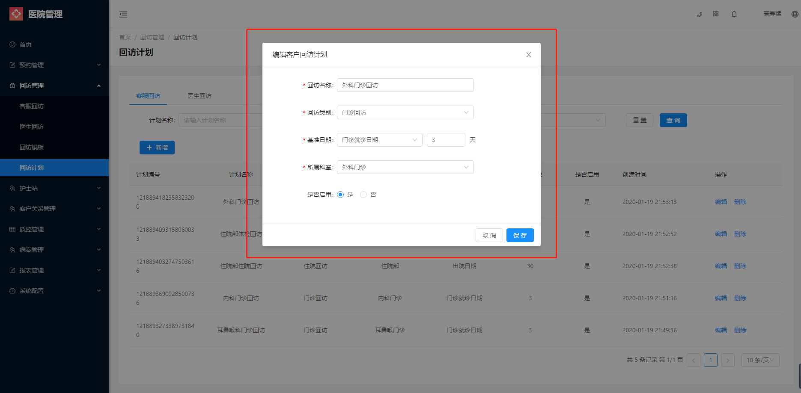Open the 回访类别 dropdown

pyautogui.click(x=405, y=112)
